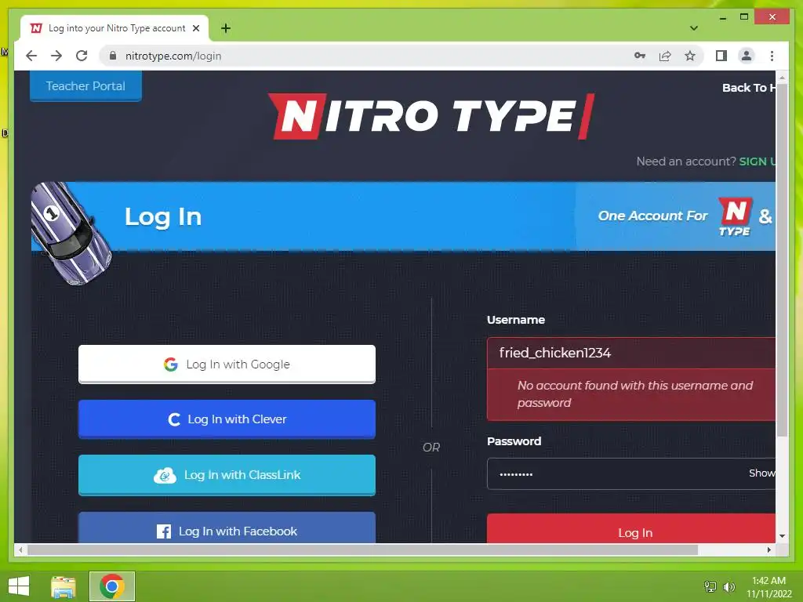Follow the Back To Home link

pyautogui.click(x=748, y=88)
